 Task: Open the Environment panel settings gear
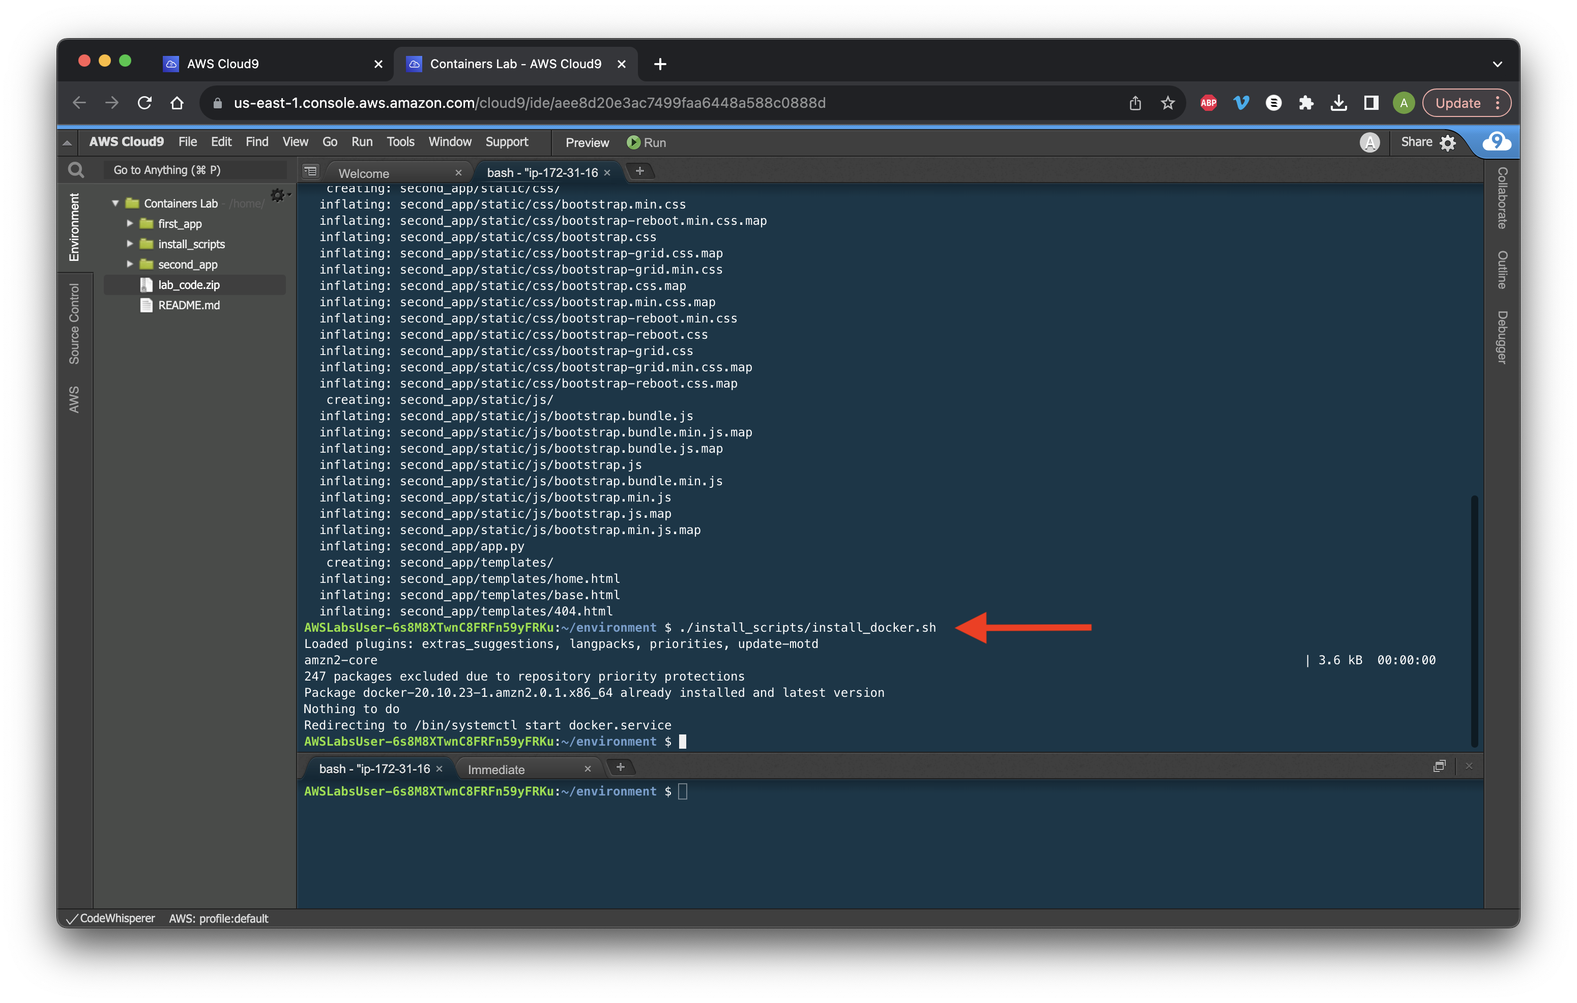pos(278,196)
